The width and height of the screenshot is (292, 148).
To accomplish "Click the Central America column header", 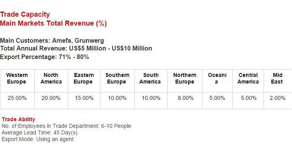I will click(x=248, y=78).
